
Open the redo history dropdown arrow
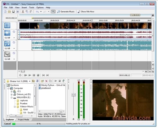(48, 12)
